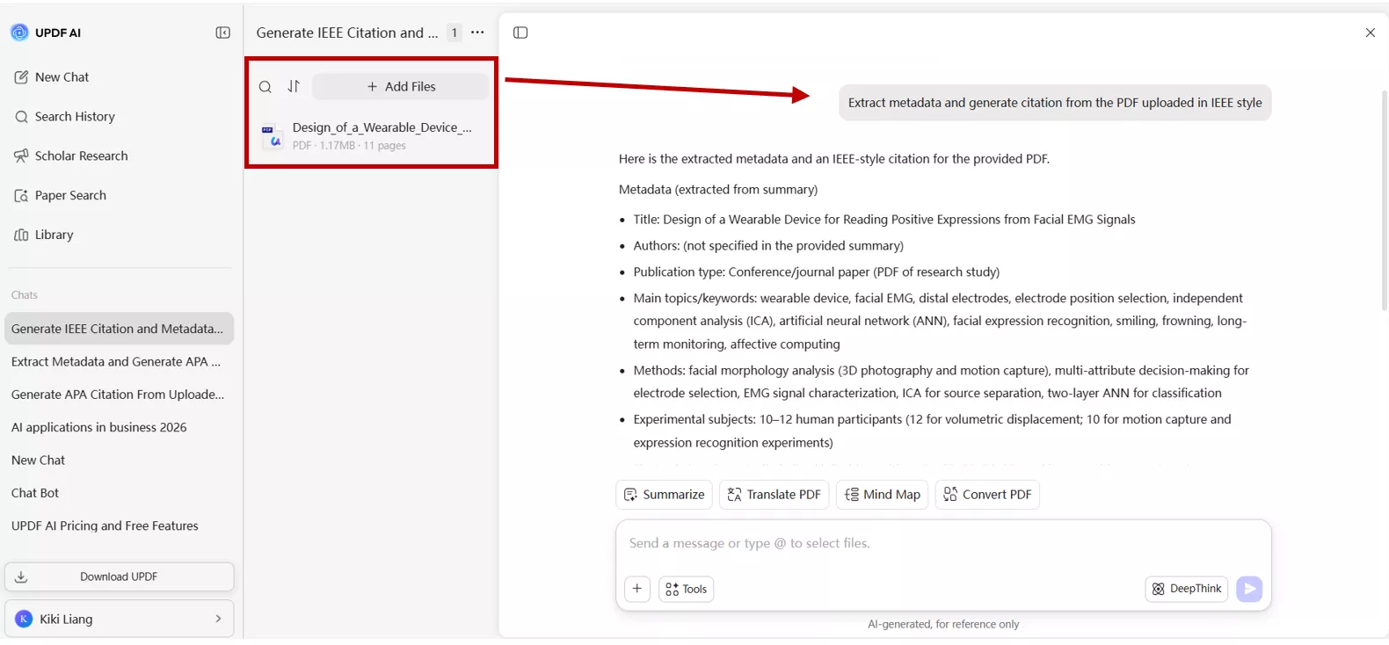This screenshot has width=1389, height=645.
Task: Click the UPDF AI logo
Action: point(19,33)
